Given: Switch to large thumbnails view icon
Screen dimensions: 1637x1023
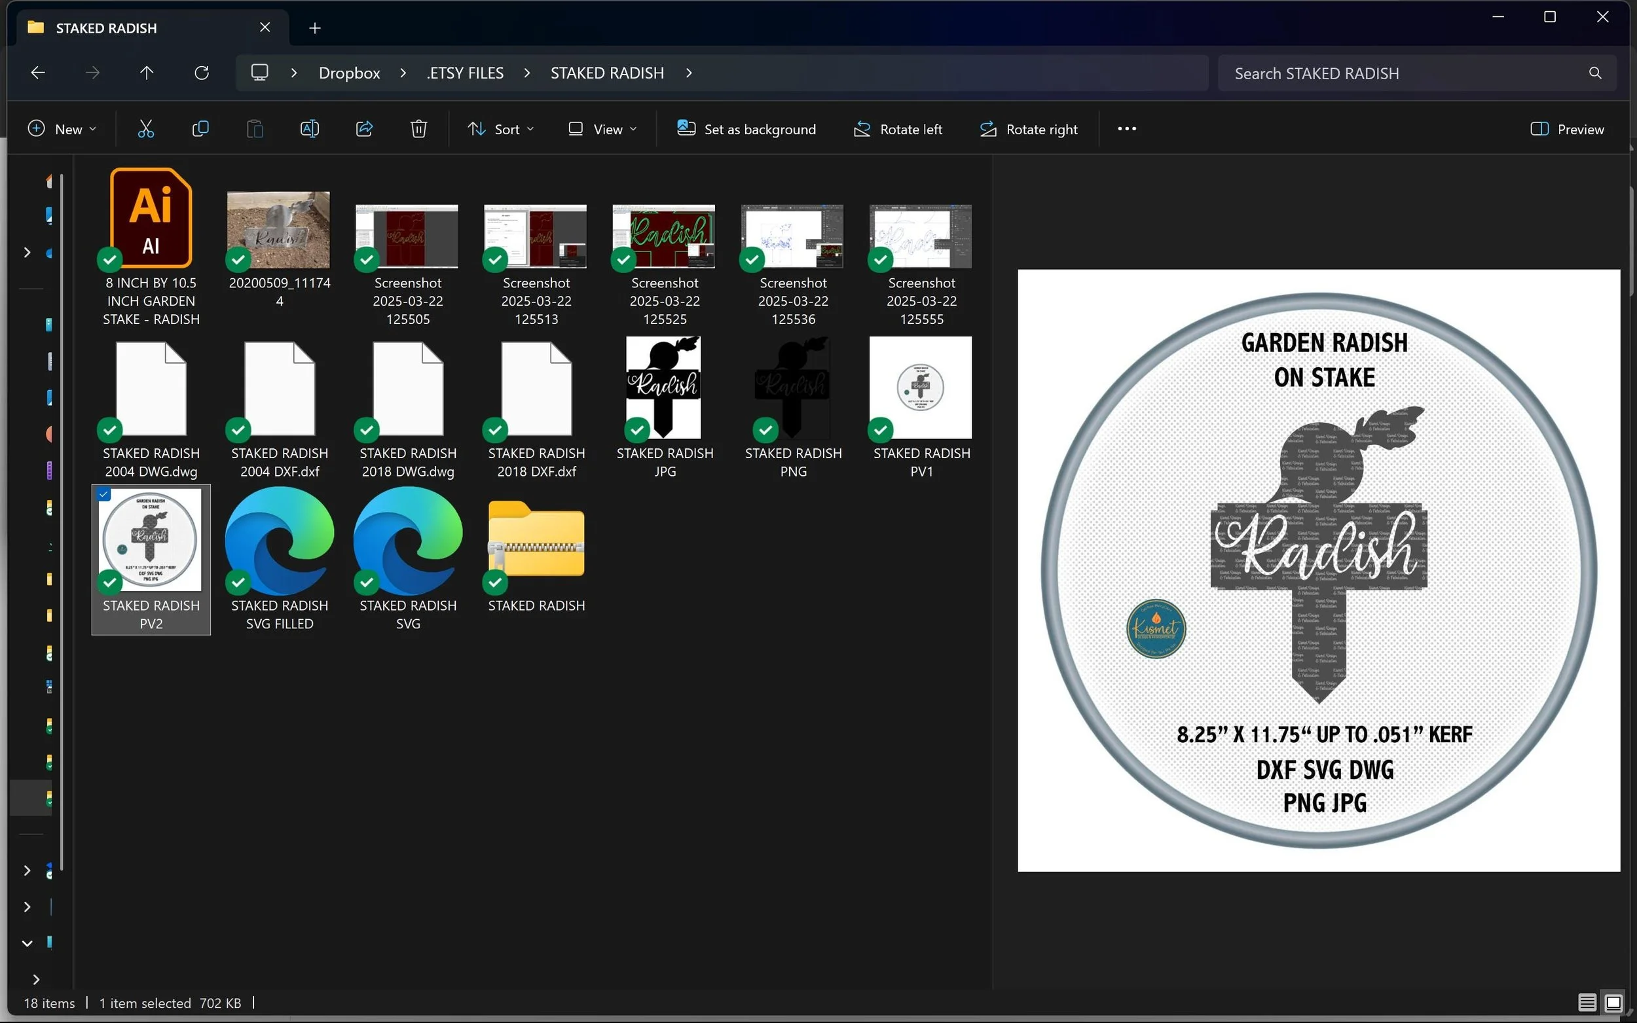Looking at the screenshot, I should (1613, 1002).
